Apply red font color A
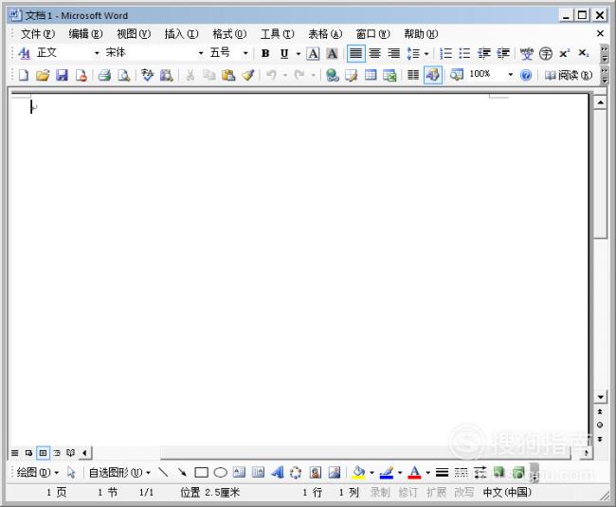The height and width of the screenshot is (507, 616). [x=414, y=472]
